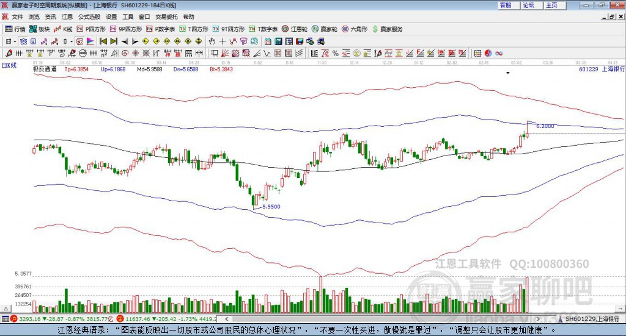Image resolution: width=626 pixels, height=336 pixels.
Task: Select the red target circle tool
Action: [125, 53]
